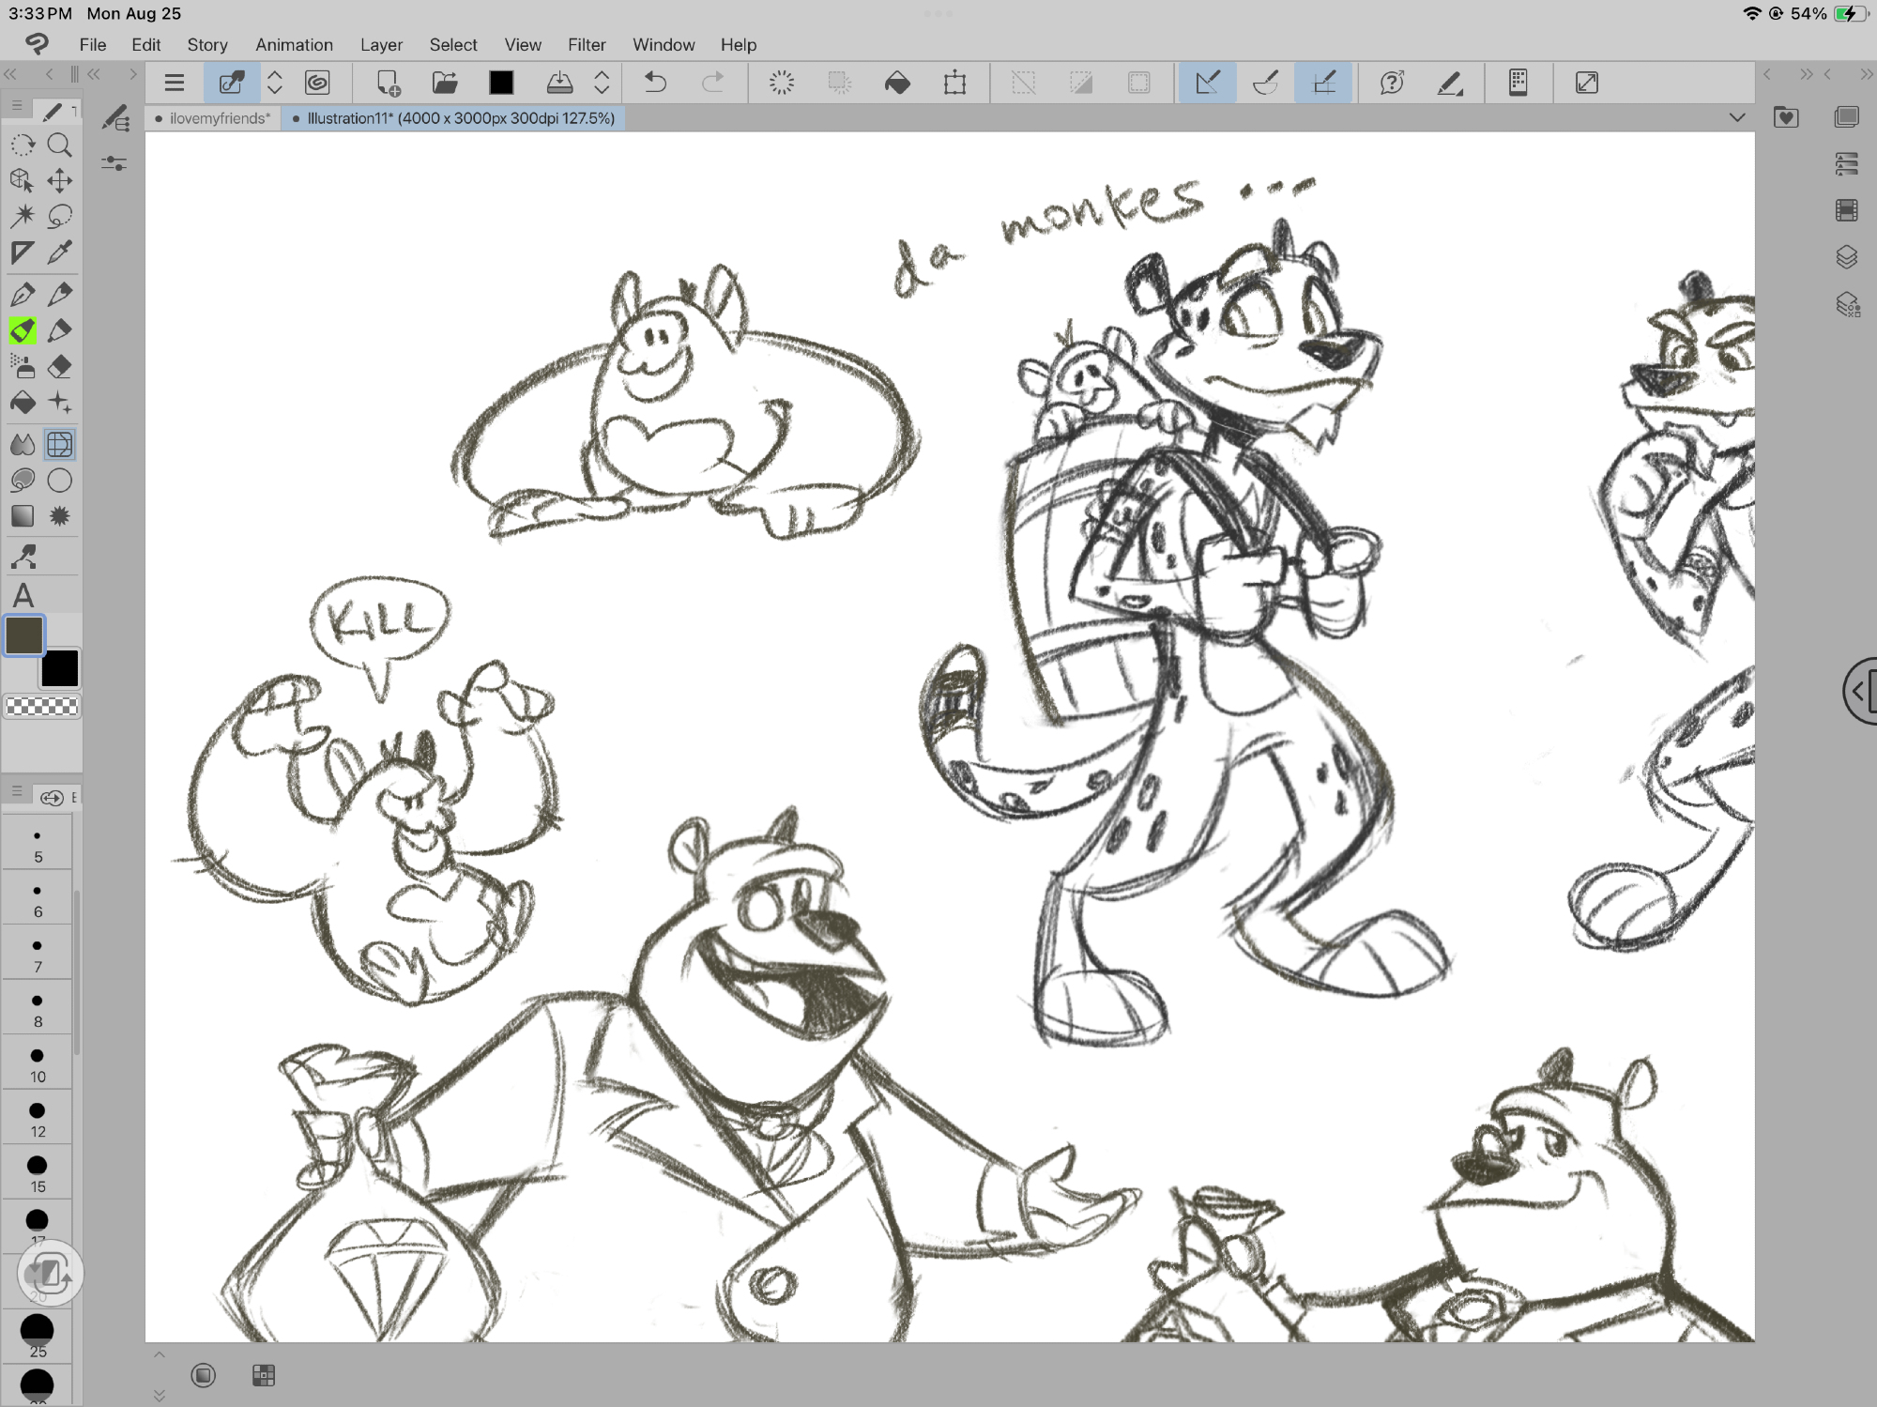Viewport: 1877px width, 1407px height.
Task: Select brush size 15
Action: (x=38, y=1173)
